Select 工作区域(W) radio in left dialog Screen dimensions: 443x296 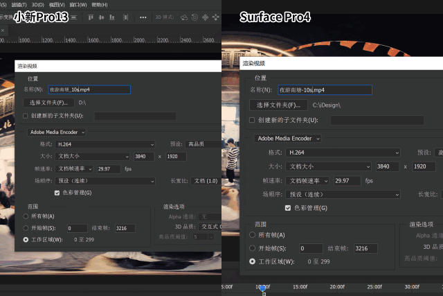[26, 240]
